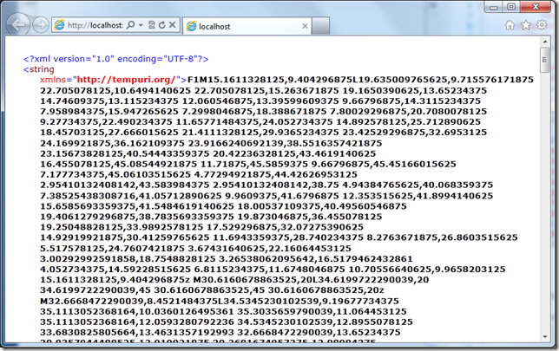Open the address bar autocomplete dropdown arrow
Image resolution: width=559 pixels, height=351 pixels.
[141, 25]
